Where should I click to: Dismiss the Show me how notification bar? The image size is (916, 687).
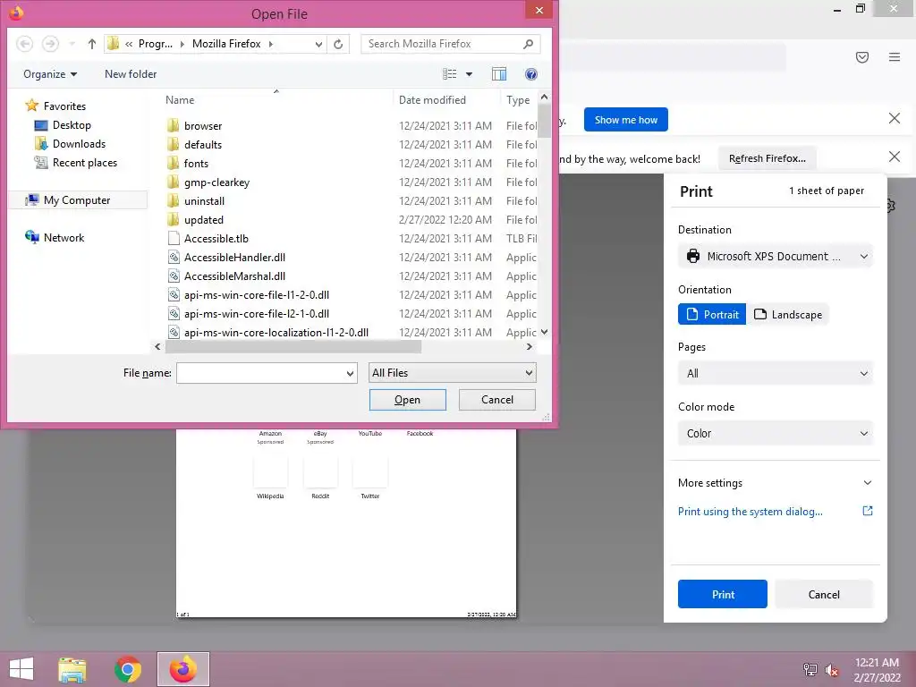click(895, 119)
